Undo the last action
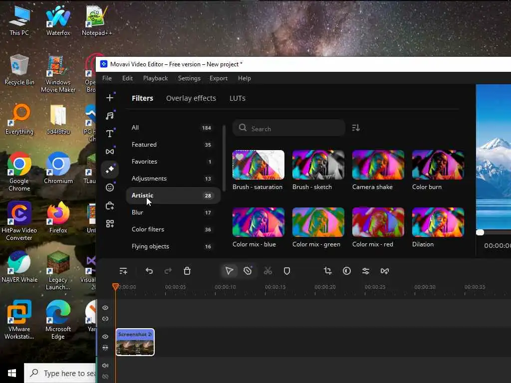This screenshot has width=511, height=383. click(149, 271)
